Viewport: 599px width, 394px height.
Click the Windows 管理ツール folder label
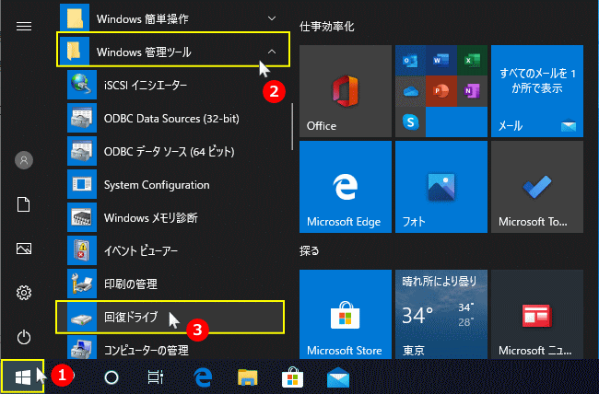click(144, 52)
